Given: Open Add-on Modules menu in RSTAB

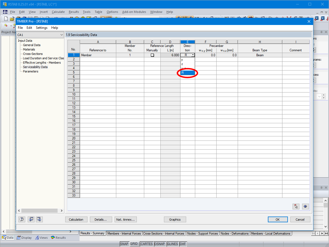Looking at the screenshot, I should click(x=134, y=12).
